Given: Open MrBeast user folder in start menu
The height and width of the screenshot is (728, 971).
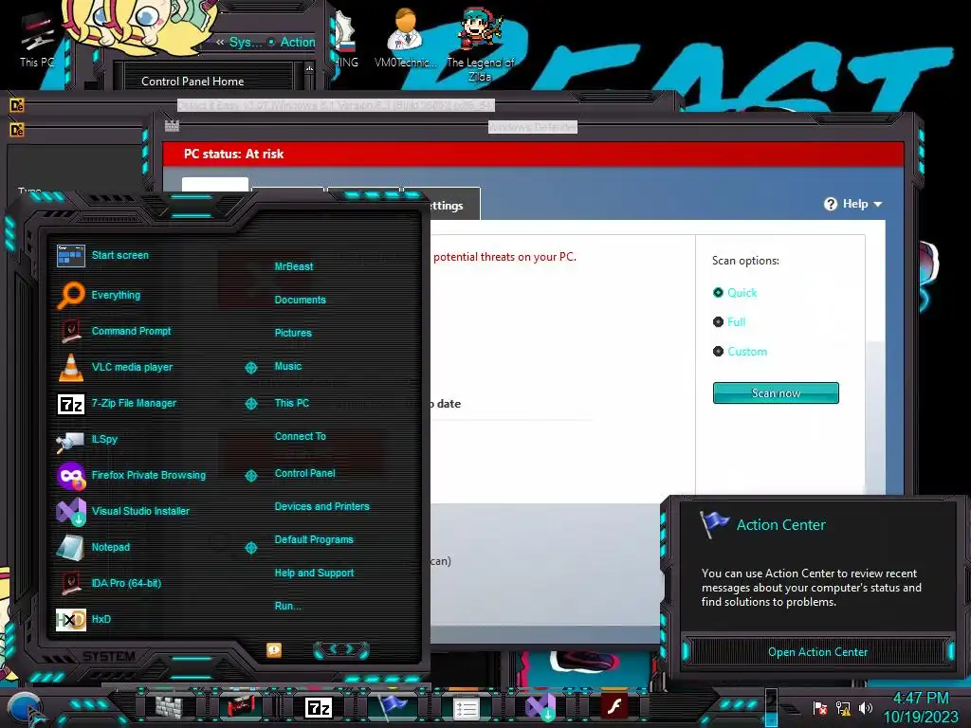Looking at the screenshot, I should click(294, 266).
